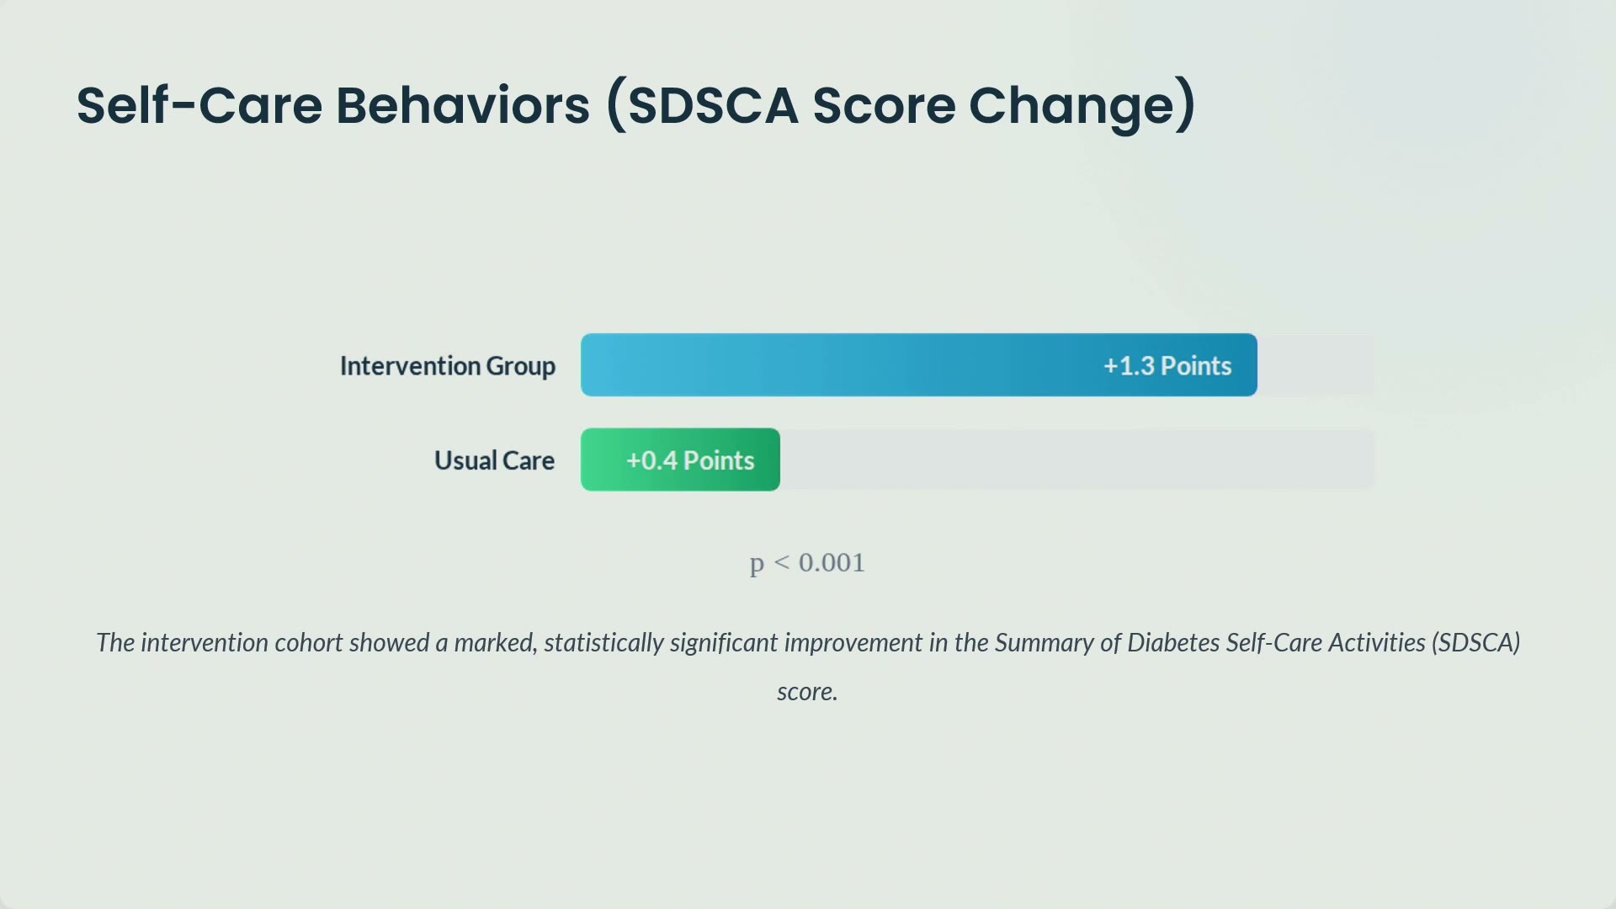Click the slide title Self-Care Behaviors heading
The width and height of the screenshot is (1616, 909).
(636, 105)
